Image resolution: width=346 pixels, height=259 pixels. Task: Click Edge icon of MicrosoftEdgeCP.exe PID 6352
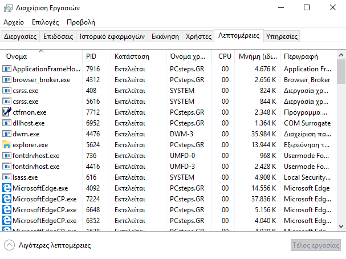[x=7, y=221]
